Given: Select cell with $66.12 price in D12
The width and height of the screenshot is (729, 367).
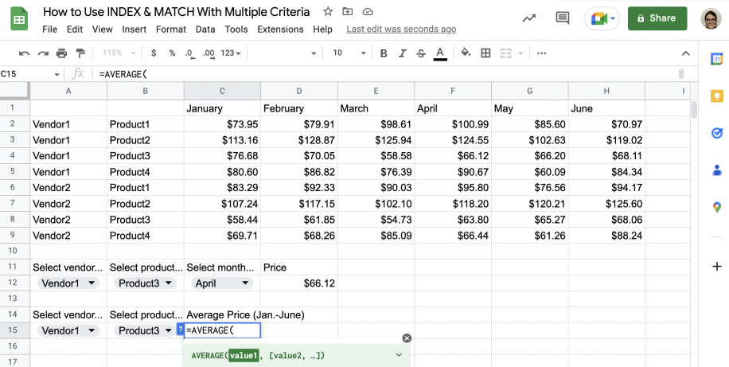Looking at the screenshot, I should coord(299,283).
